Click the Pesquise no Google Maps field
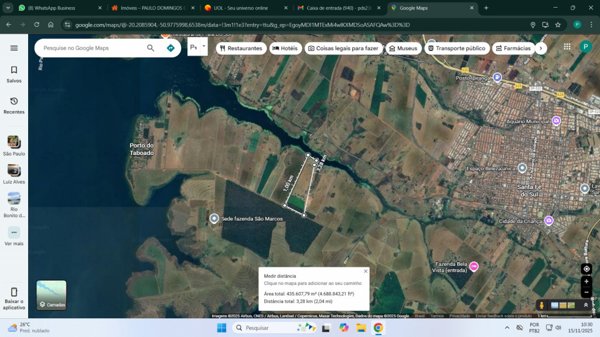 click(x=91, y=48)
